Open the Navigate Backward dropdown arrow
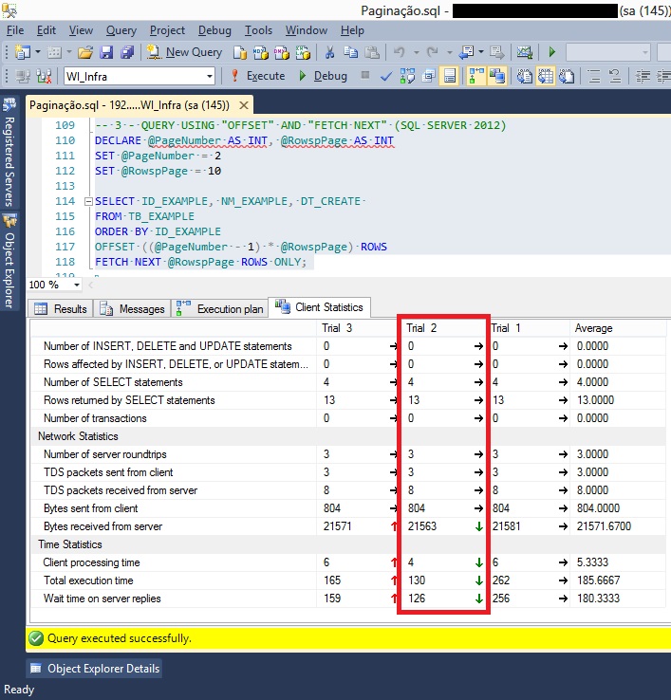This screenshot has height=700, width=671. pos(481,52)
